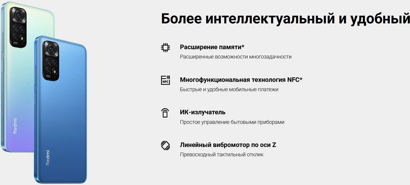Click the memory extension chip icon
The image size is (410, 185).
pyautogui.click(x=165, y=48)
